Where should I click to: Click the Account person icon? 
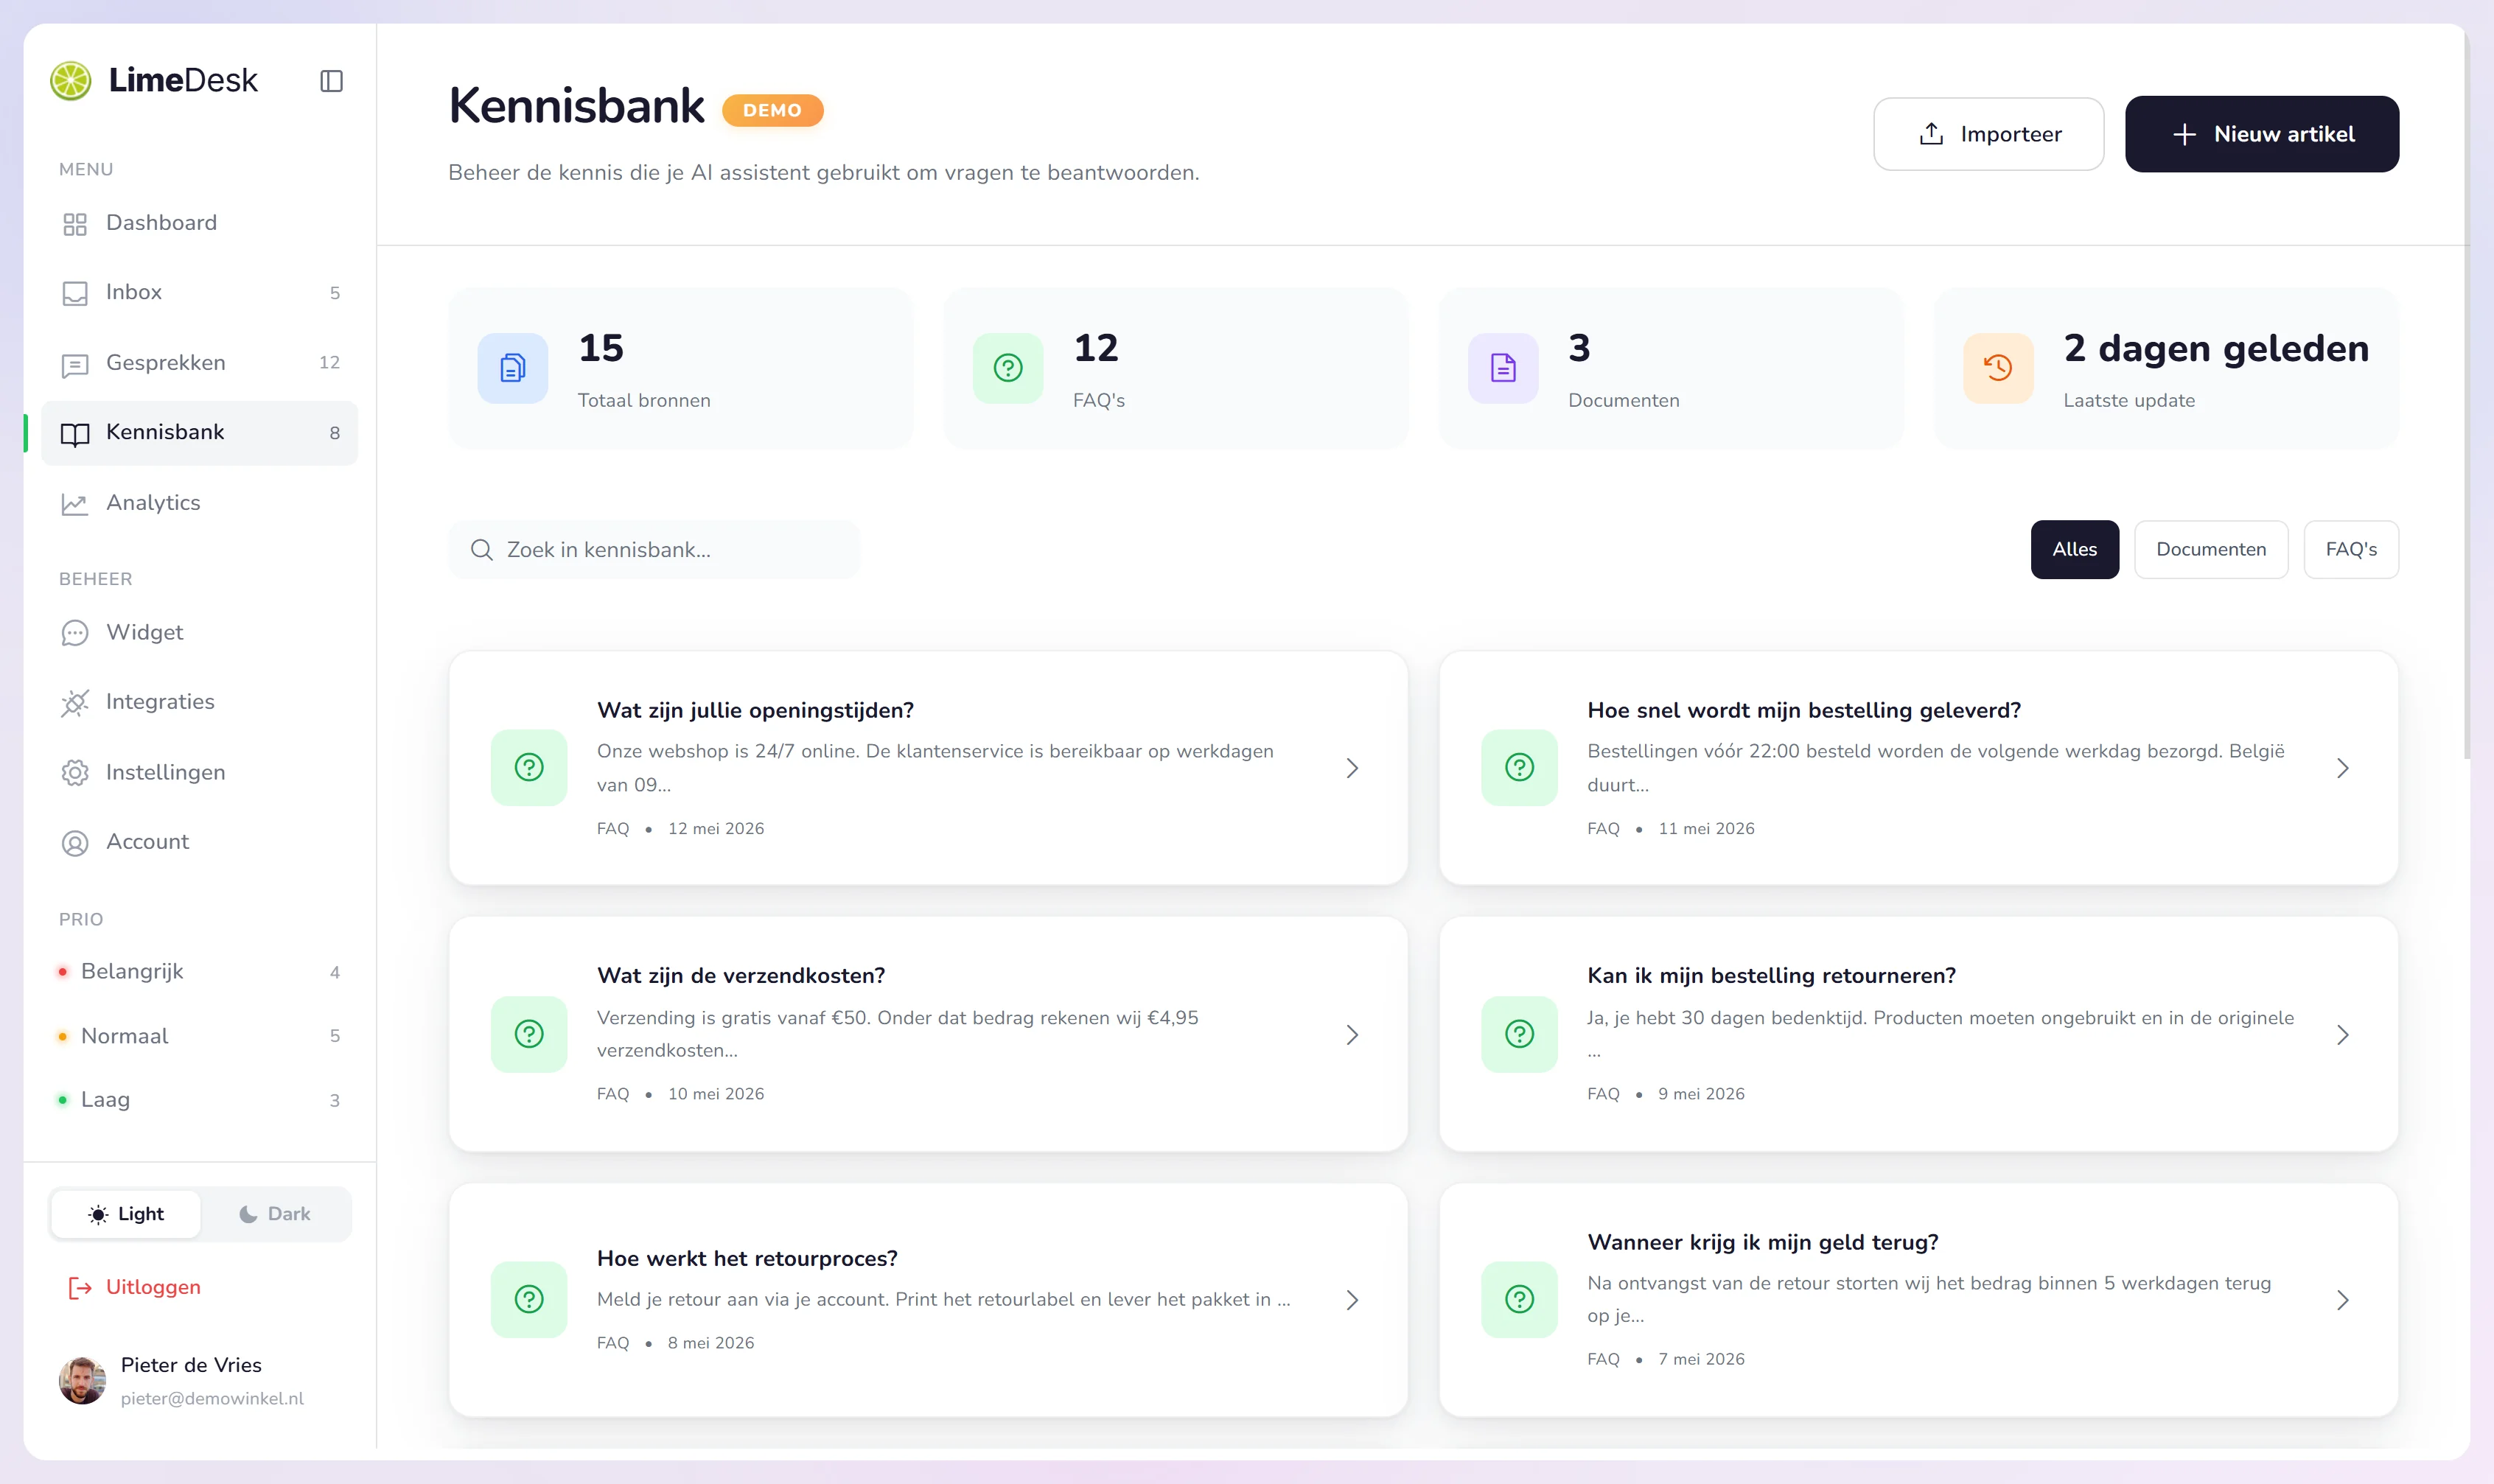(75, 843)
